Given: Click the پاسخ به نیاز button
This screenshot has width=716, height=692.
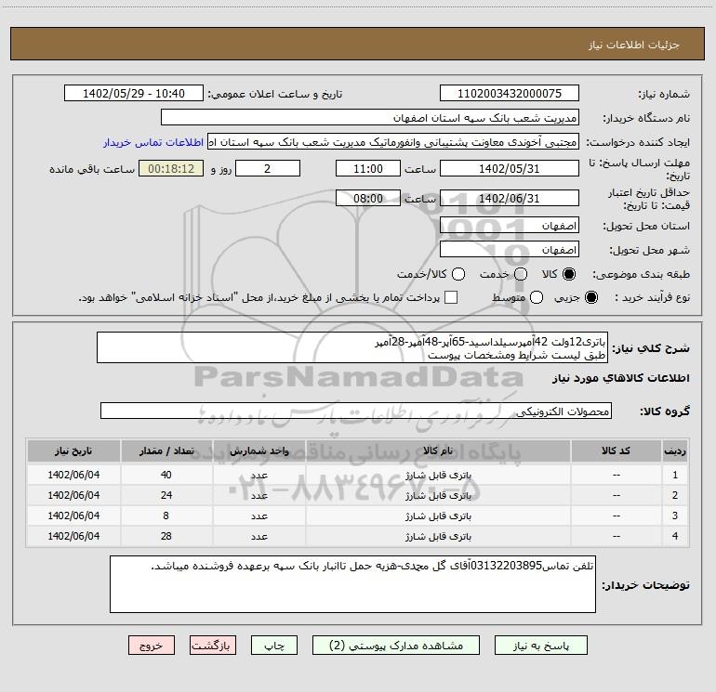Looking at the screenshot, I should point(541,645).
